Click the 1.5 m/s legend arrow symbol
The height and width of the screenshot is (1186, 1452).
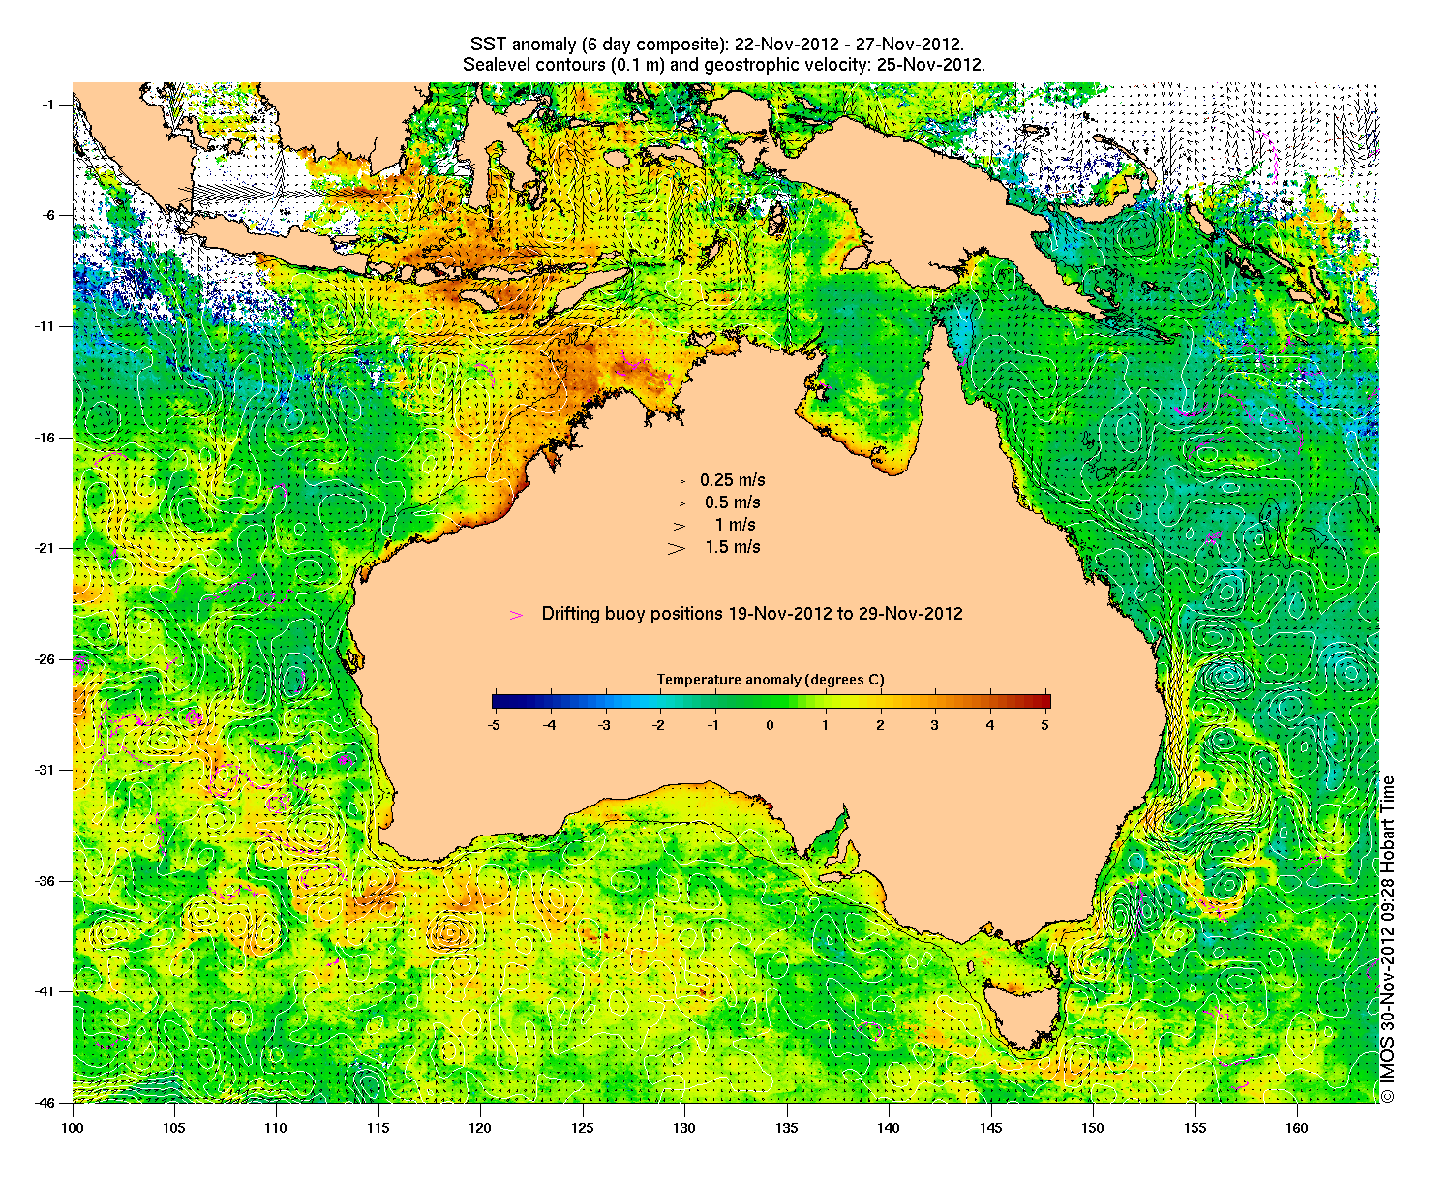677,548
